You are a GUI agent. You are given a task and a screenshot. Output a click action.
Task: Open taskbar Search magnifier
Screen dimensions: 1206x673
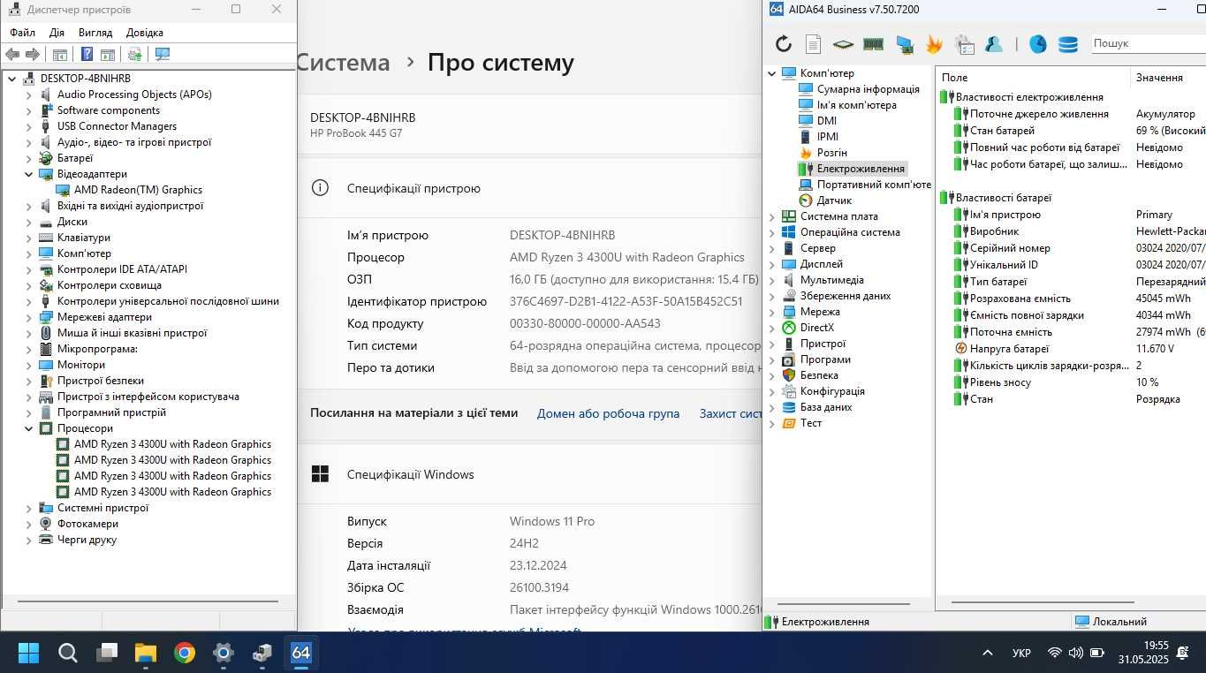pos(68,653)
